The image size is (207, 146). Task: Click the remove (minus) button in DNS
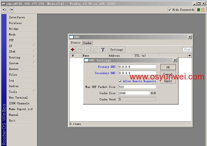79,50
